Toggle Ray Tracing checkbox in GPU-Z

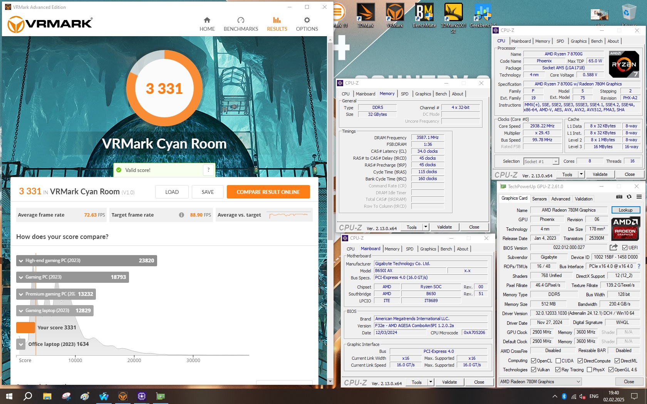(558, 369)
